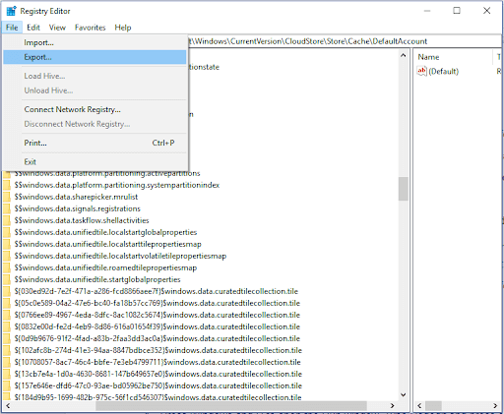Click tree pane horizontal scroll right arrow

(x=392, y=406)
